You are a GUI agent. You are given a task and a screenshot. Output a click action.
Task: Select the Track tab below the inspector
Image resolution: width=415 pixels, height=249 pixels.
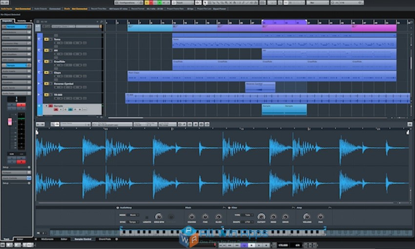6,239
